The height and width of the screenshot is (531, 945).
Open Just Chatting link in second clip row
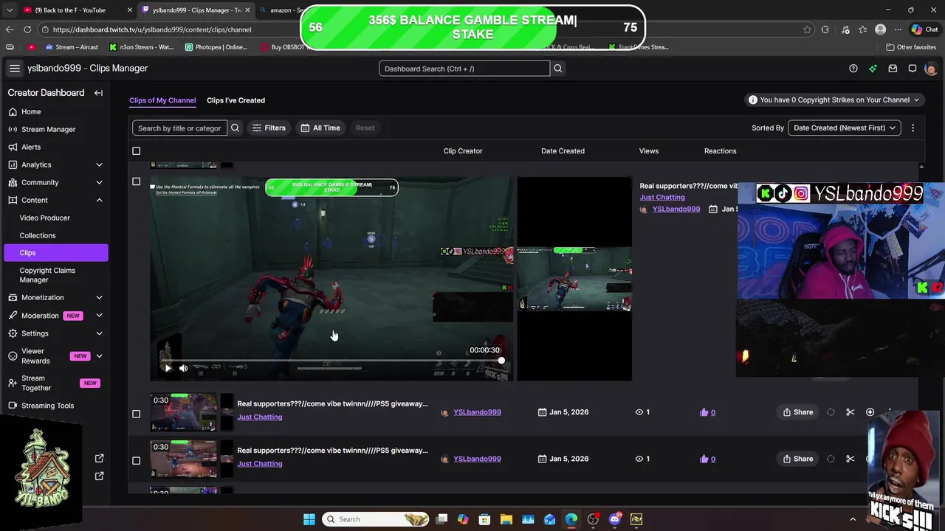pyautogui.click(x=260, y=464)
